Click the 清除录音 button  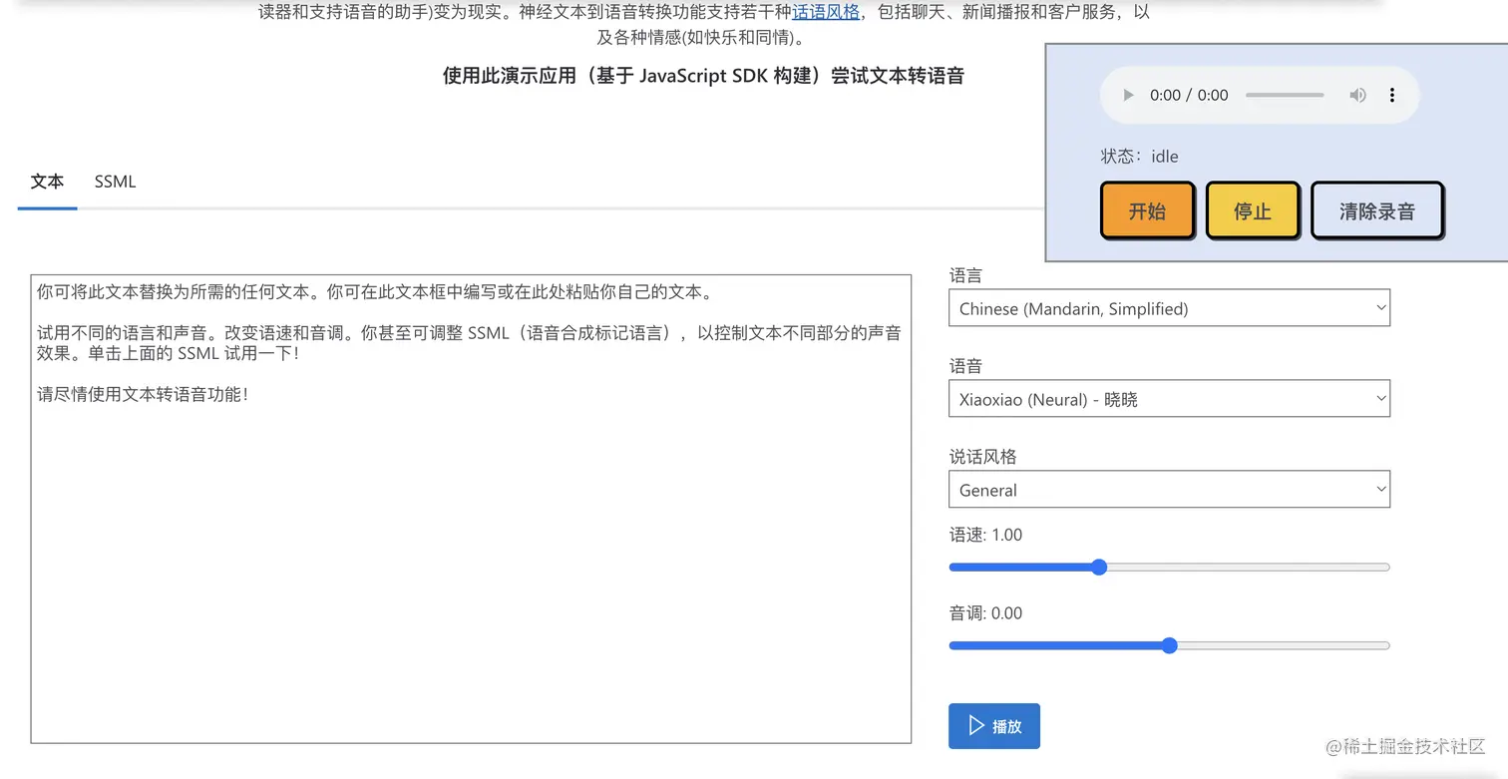point(1376,210)
